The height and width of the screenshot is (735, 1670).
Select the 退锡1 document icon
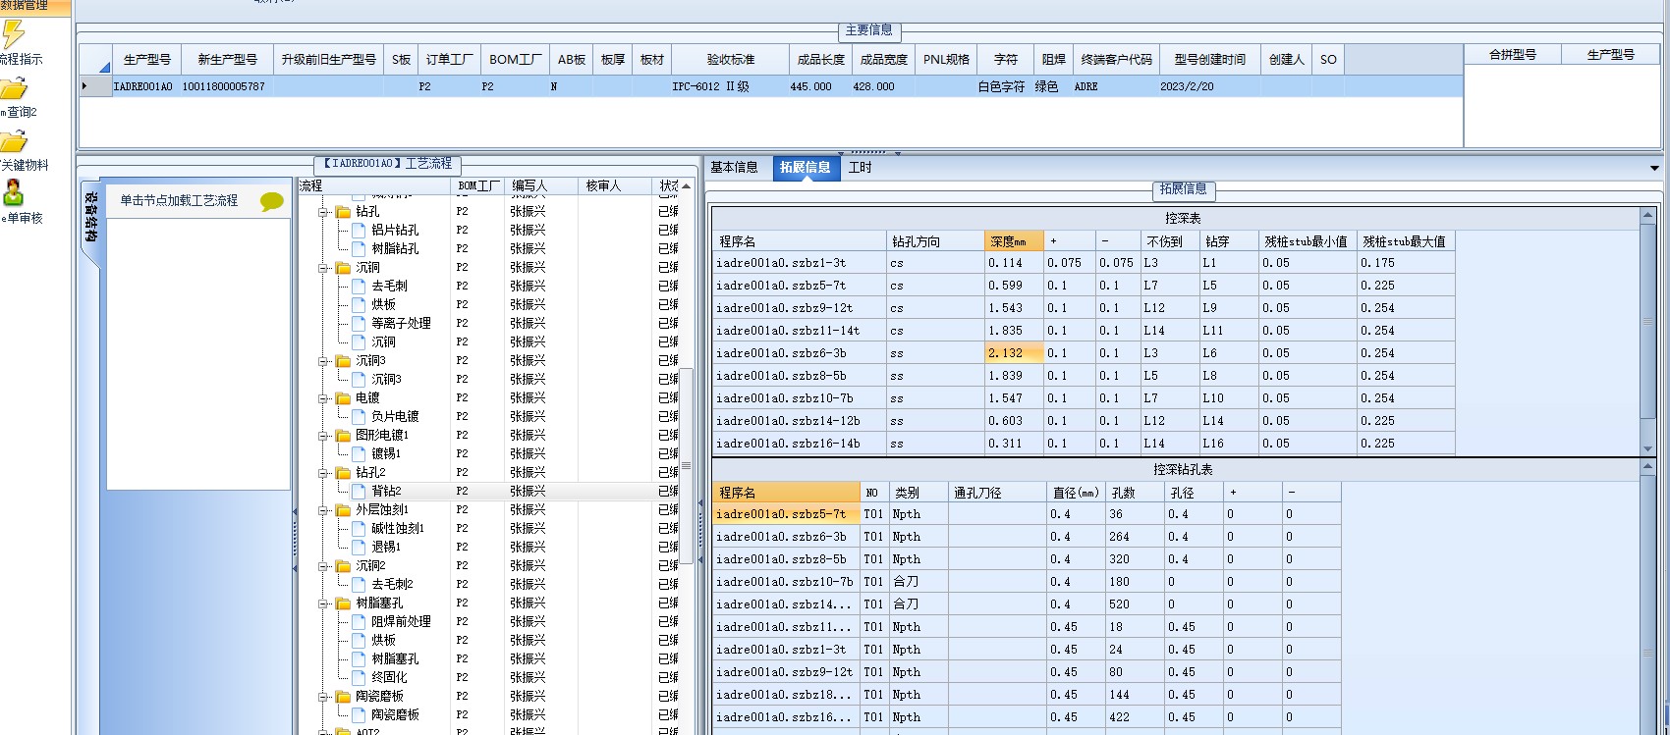pos(359,548)
